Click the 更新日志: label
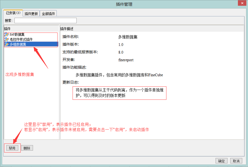 tap(71, 82)
